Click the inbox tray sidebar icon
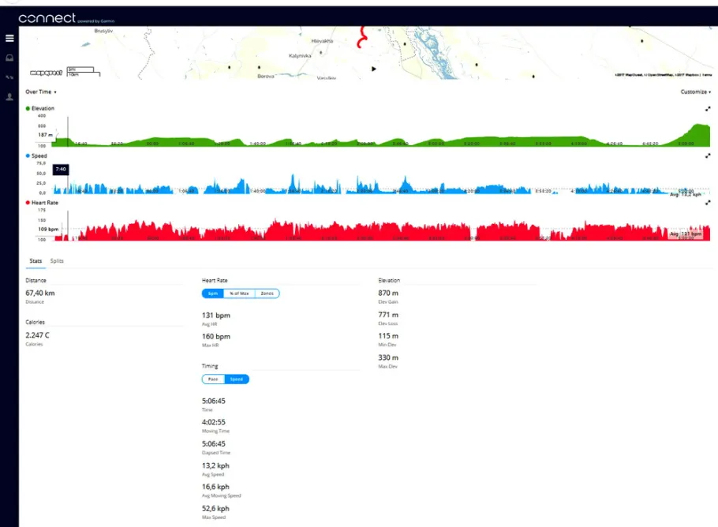This screenshot has height=527, width=718. pyautogui.click(x=9, y=58)
